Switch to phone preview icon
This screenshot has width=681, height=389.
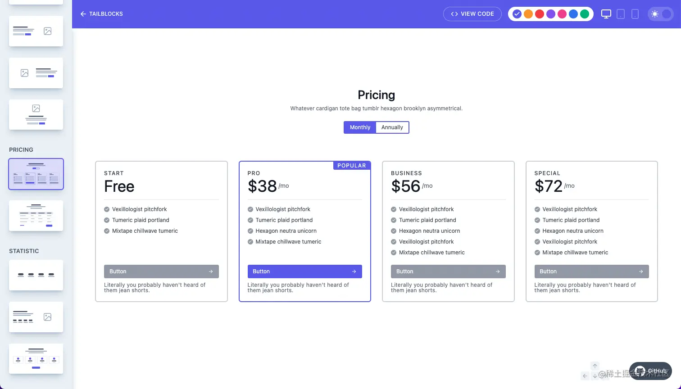(x=635, y=14)
